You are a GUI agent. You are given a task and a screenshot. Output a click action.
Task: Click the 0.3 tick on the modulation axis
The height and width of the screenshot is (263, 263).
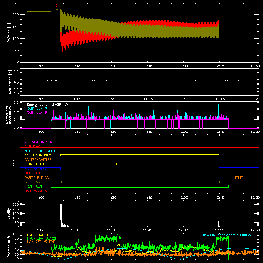[16, 102]
